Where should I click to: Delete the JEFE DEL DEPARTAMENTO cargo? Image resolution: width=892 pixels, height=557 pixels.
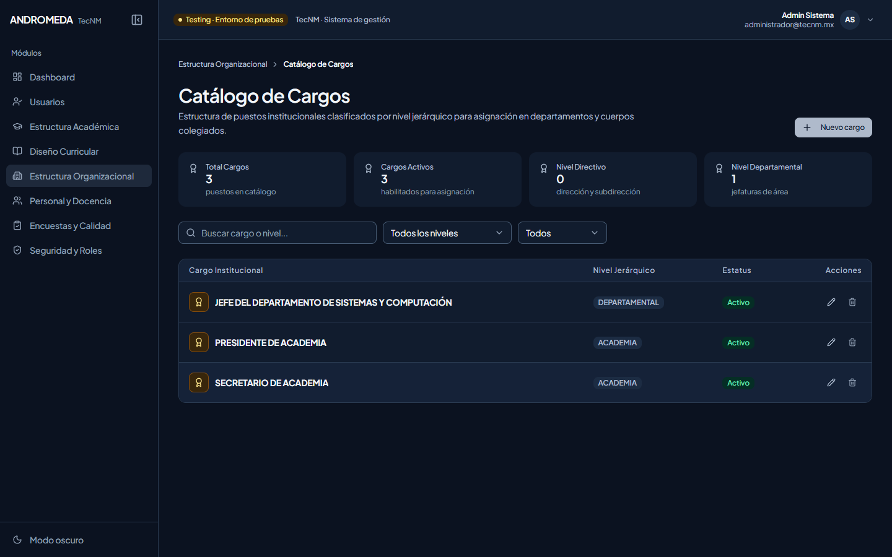coord(852,302)
